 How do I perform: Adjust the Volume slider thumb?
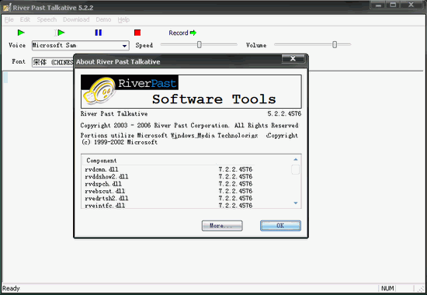335,45
